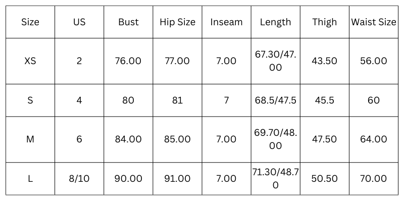Select the 70.00 waist size cell

374,179
